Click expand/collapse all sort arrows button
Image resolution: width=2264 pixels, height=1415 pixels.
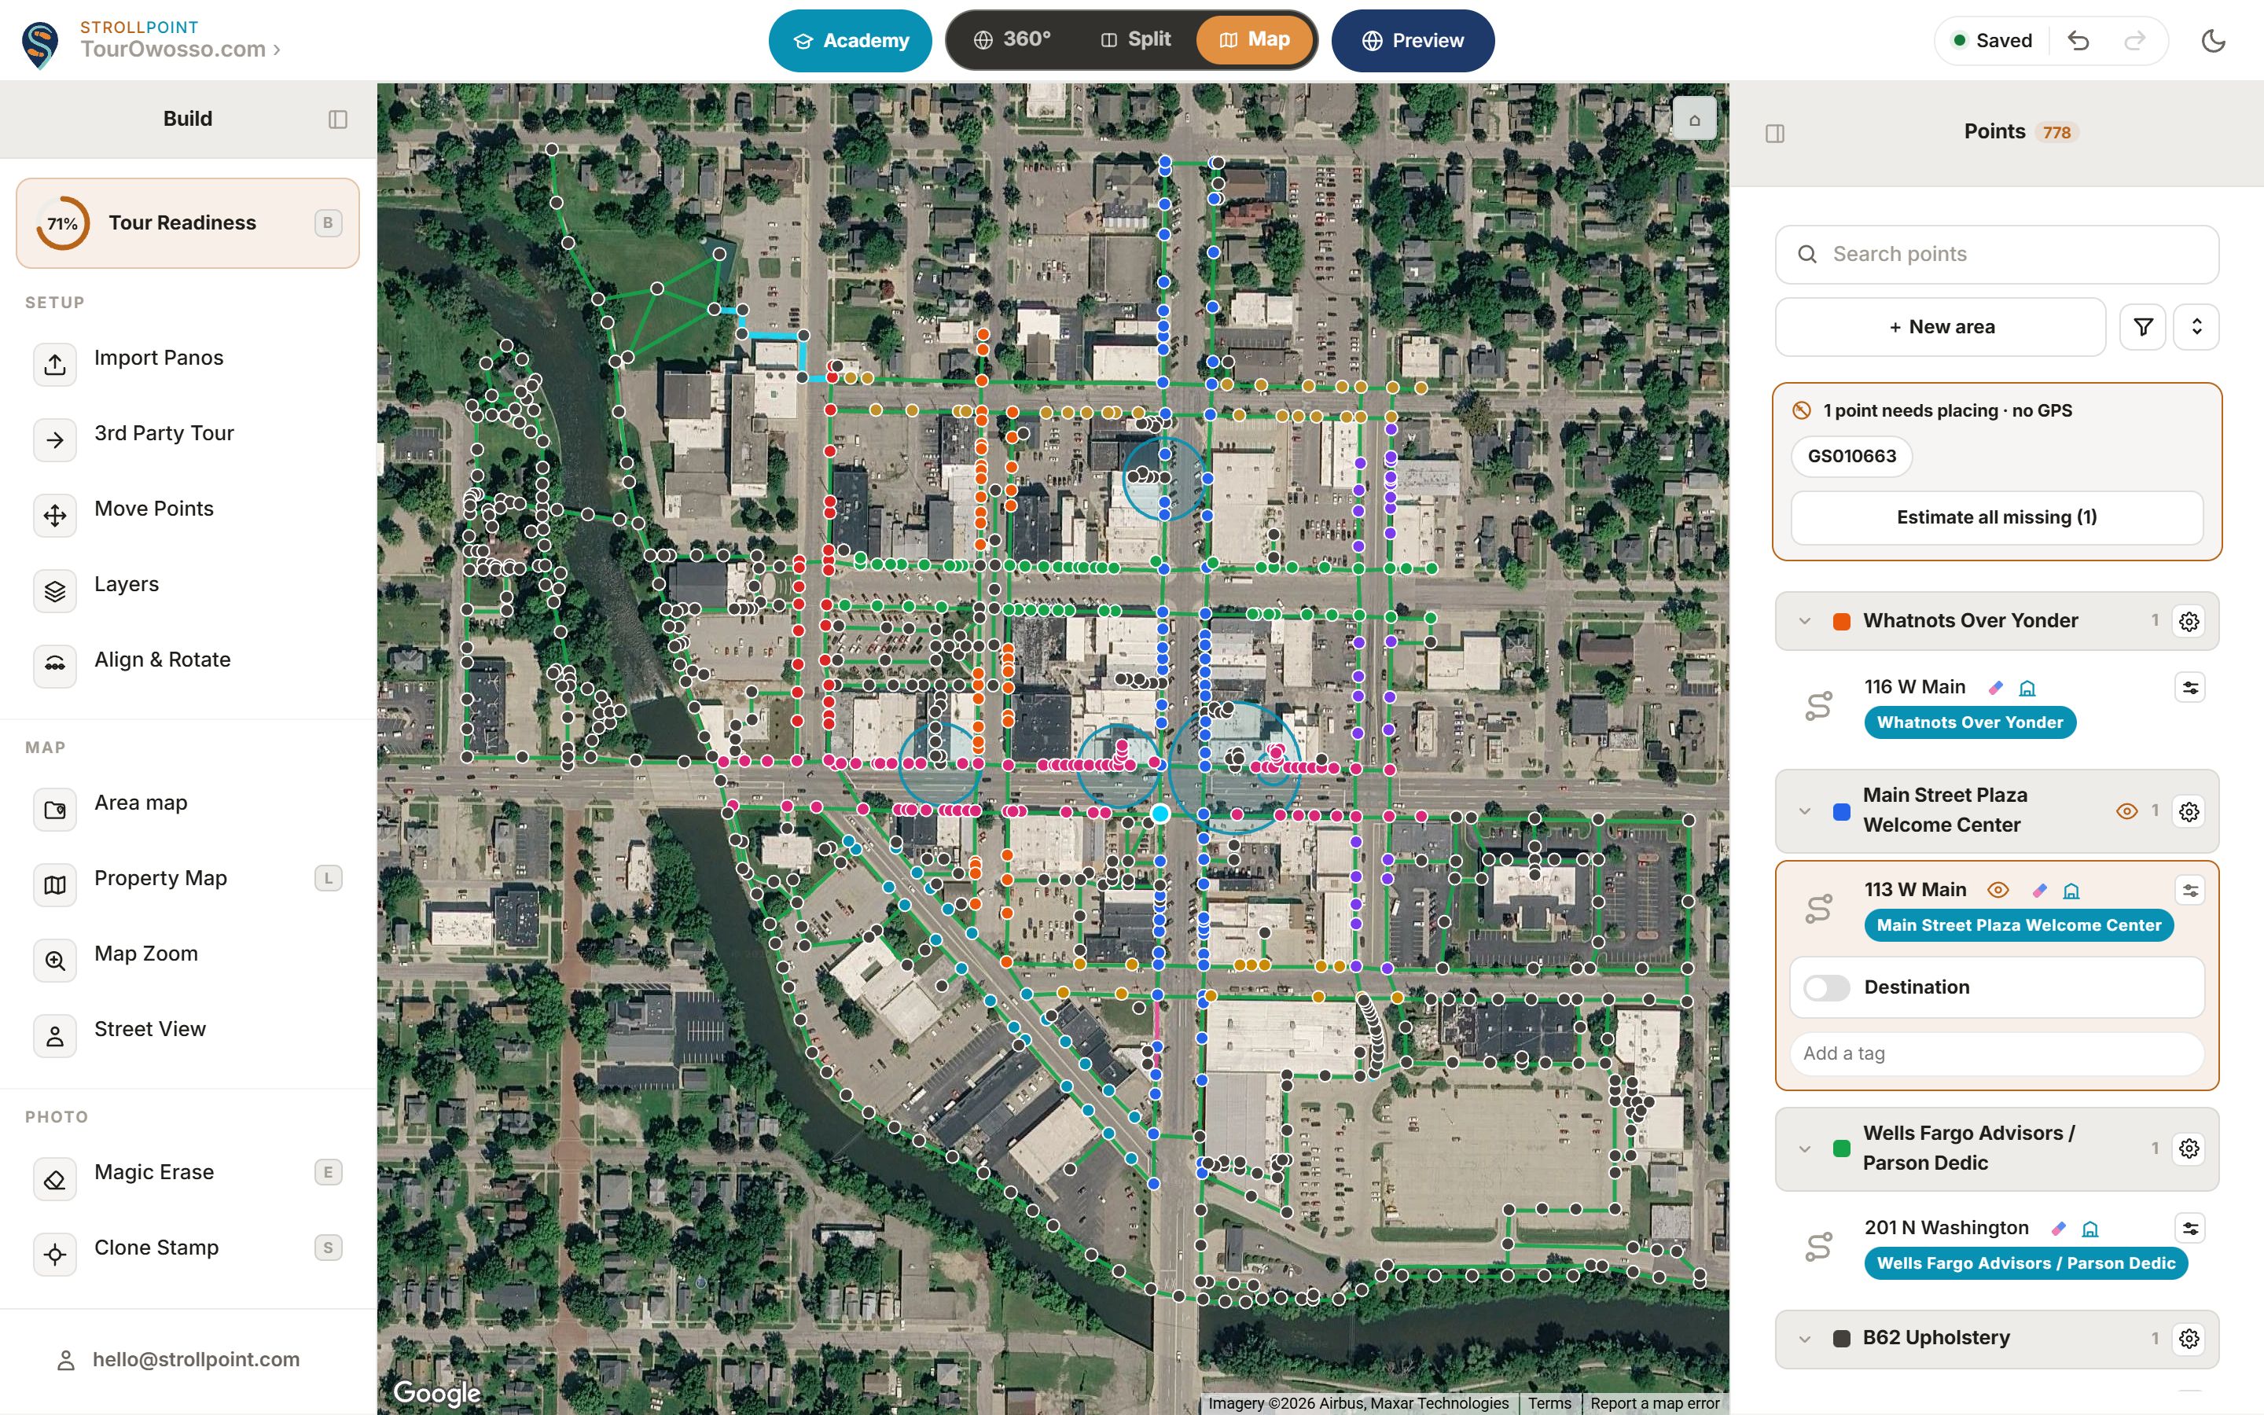[x=2196, y=328]
